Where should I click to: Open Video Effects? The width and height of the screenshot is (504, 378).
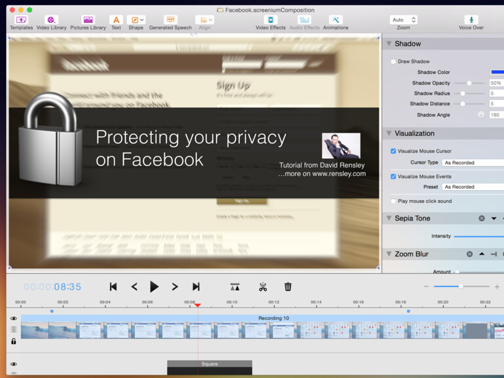[x=270, y=23]
